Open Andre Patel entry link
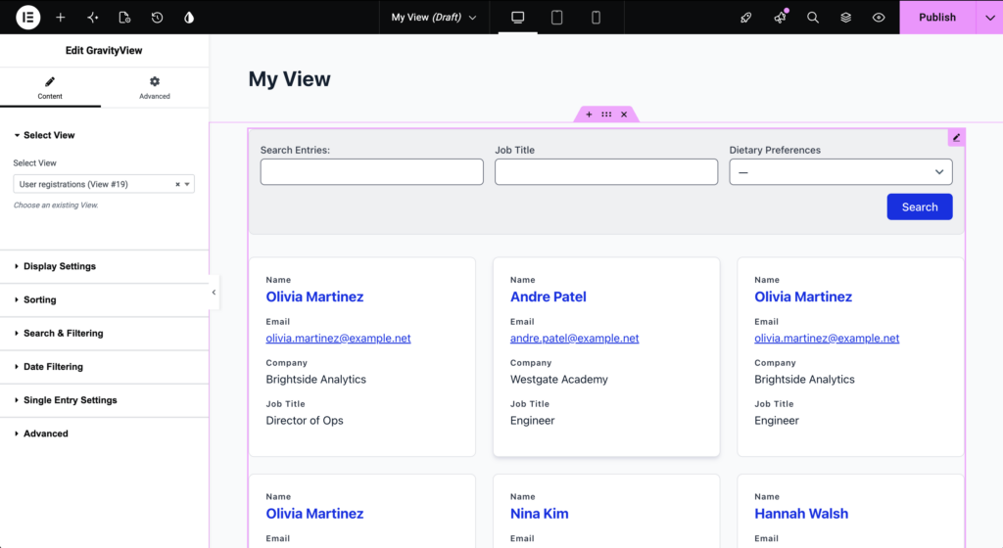The height and width of the screenshot is (548, 1003). pos(549,297)
